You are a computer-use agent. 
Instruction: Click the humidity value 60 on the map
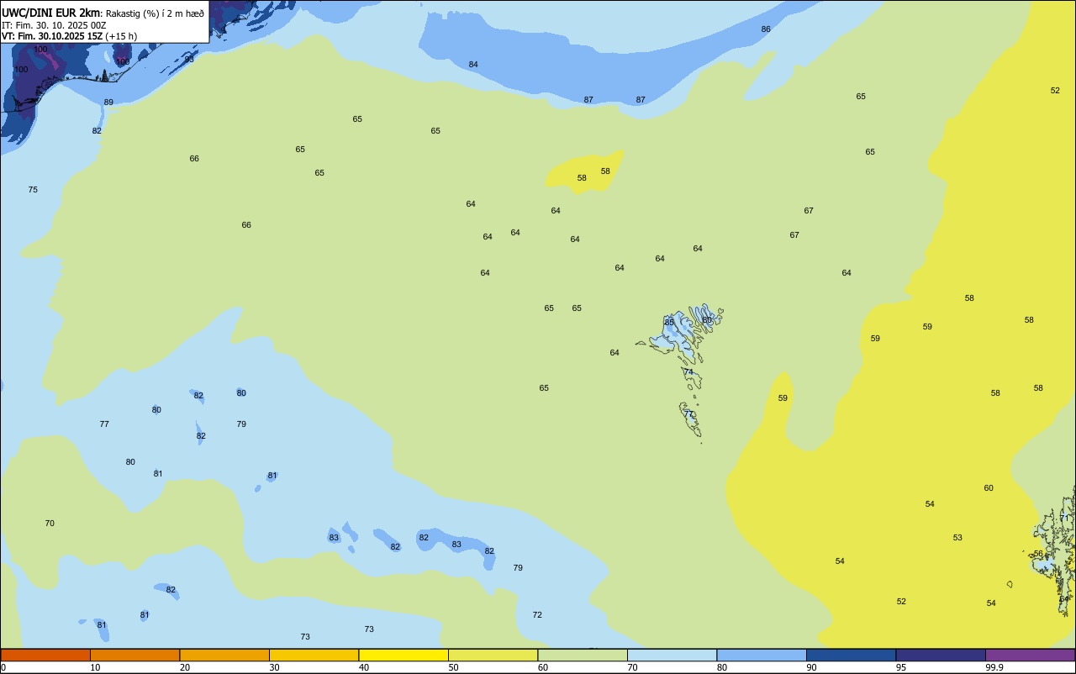point(989,488)
